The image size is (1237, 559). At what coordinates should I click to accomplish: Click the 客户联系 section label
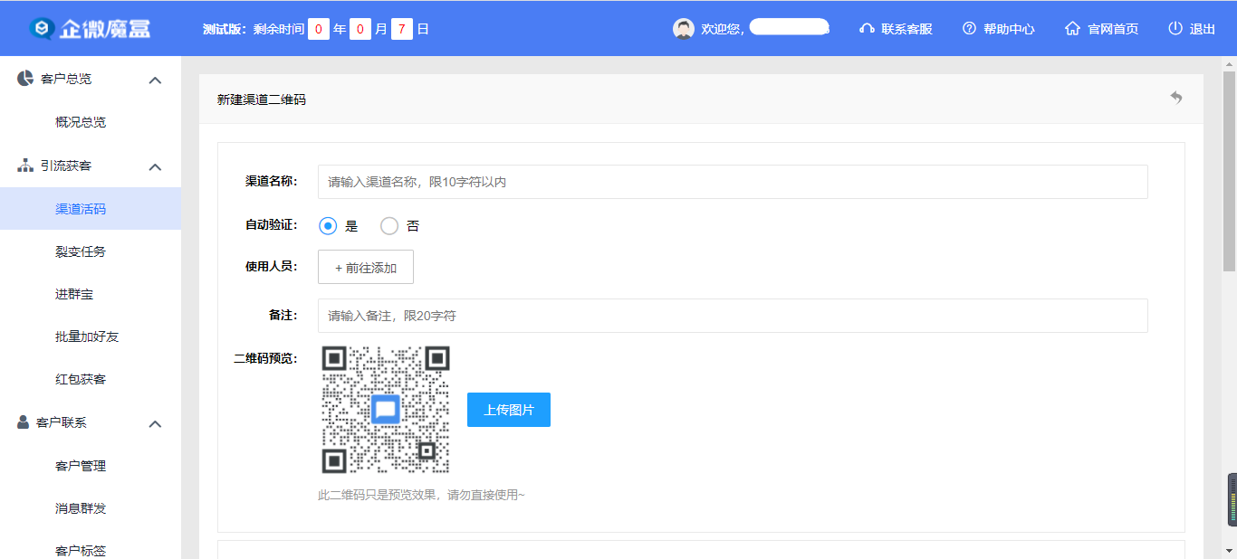[x=62, y=422]
